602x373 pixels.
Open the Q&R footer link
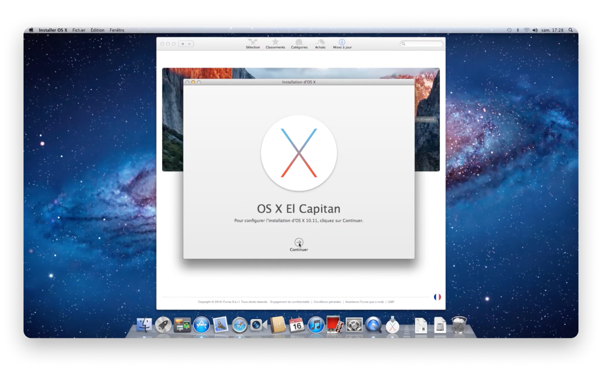tap(391, 302)
